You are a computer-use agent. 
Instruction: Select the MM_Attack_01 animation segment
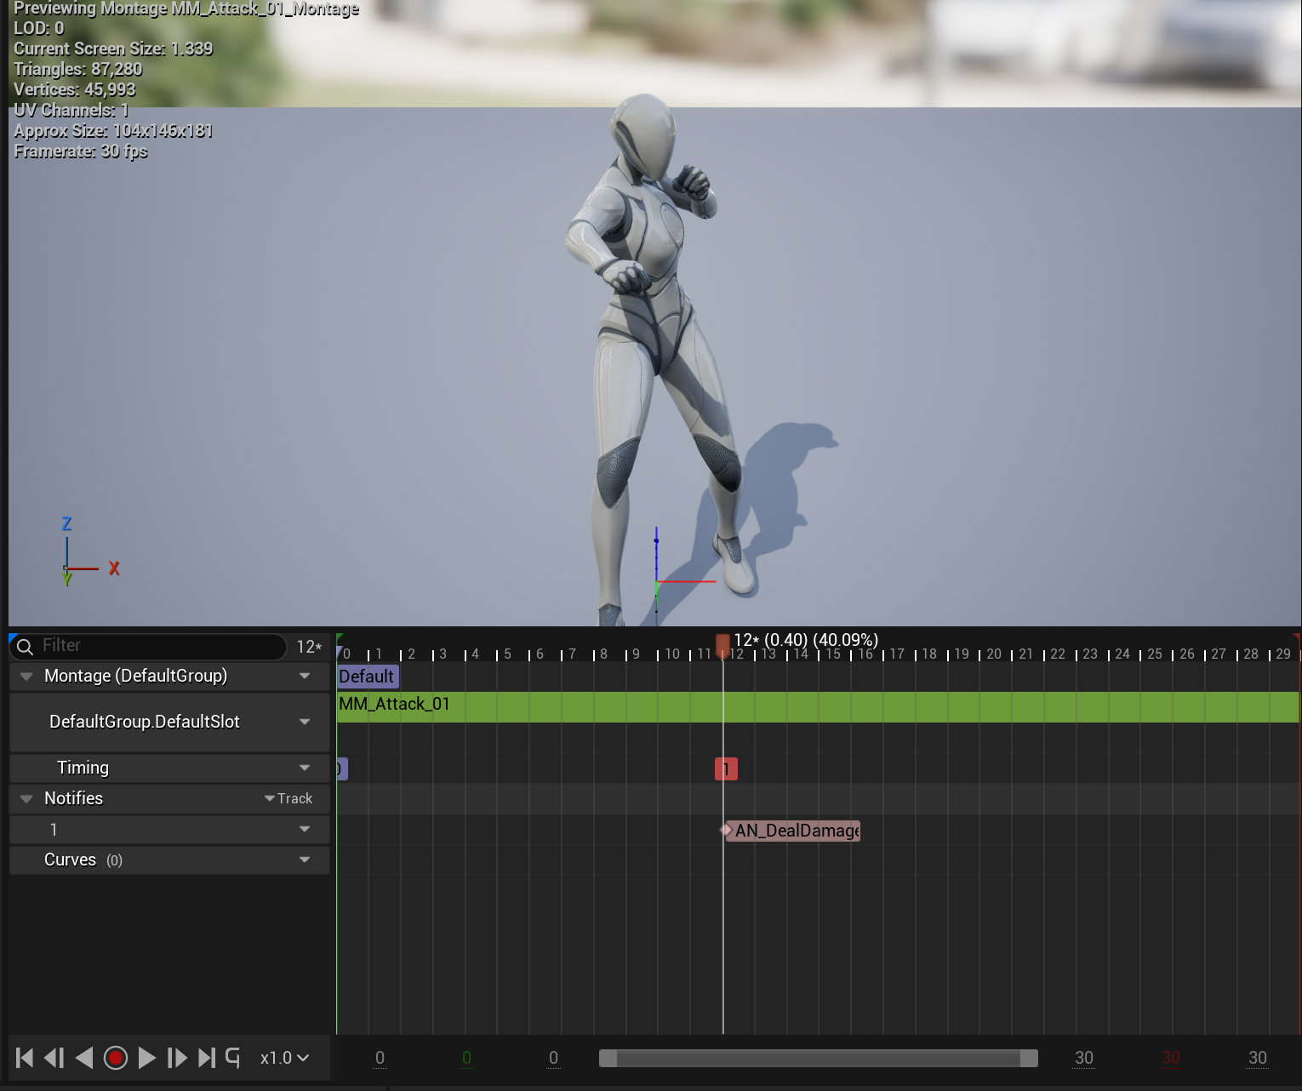tap(818, 707)
